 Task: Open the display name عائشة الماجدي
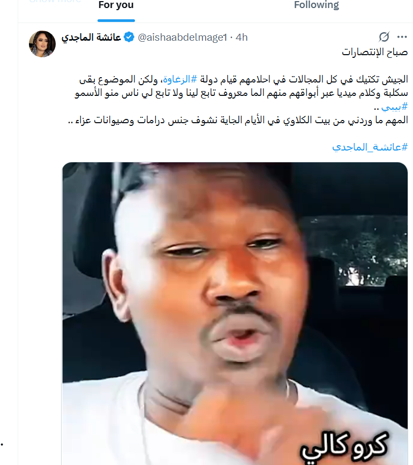click(91, 37)
